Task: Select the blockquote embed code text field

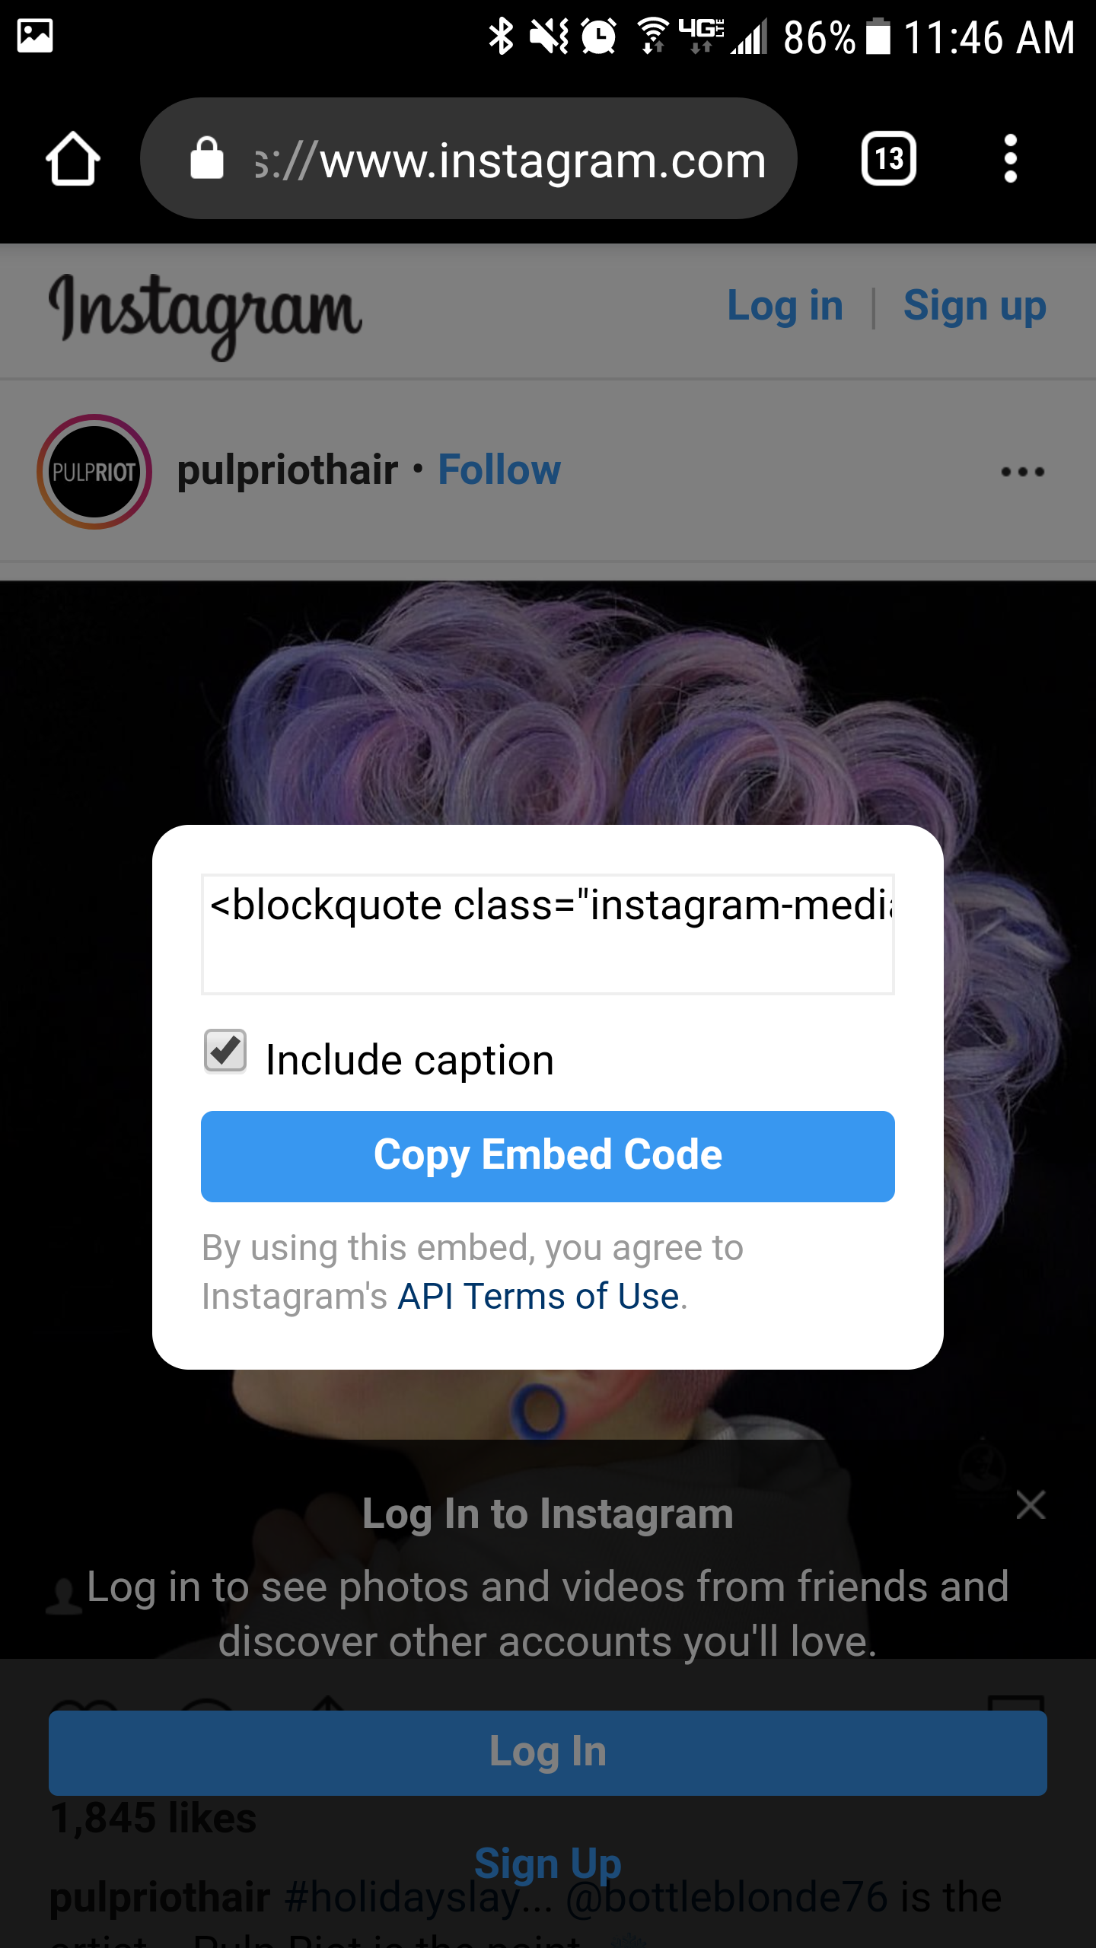Action: [x=548, y=934]
